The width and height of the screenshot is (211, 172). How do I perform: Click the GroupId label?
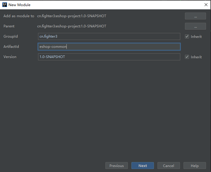click(11, 36)
